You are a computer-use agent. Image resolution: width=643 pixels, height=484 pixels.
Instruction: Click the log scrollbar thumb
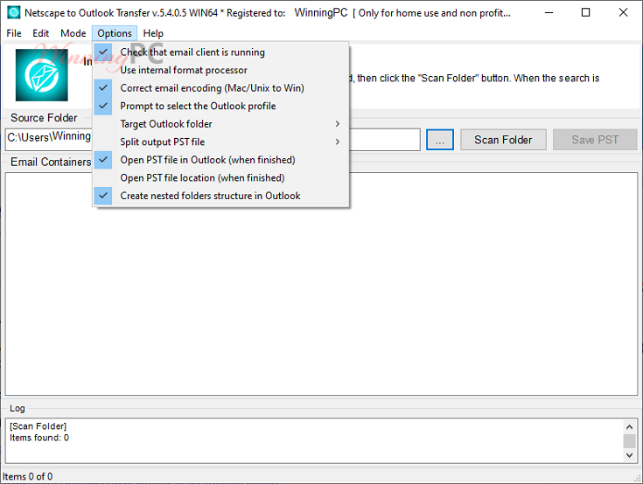coord(630,441)
